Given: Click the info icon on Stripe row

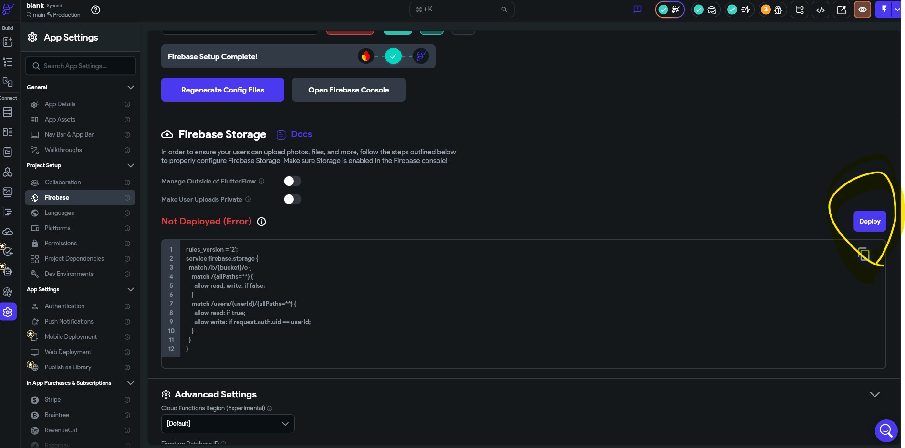Looking at the screenshot, I should click(127, 400).
